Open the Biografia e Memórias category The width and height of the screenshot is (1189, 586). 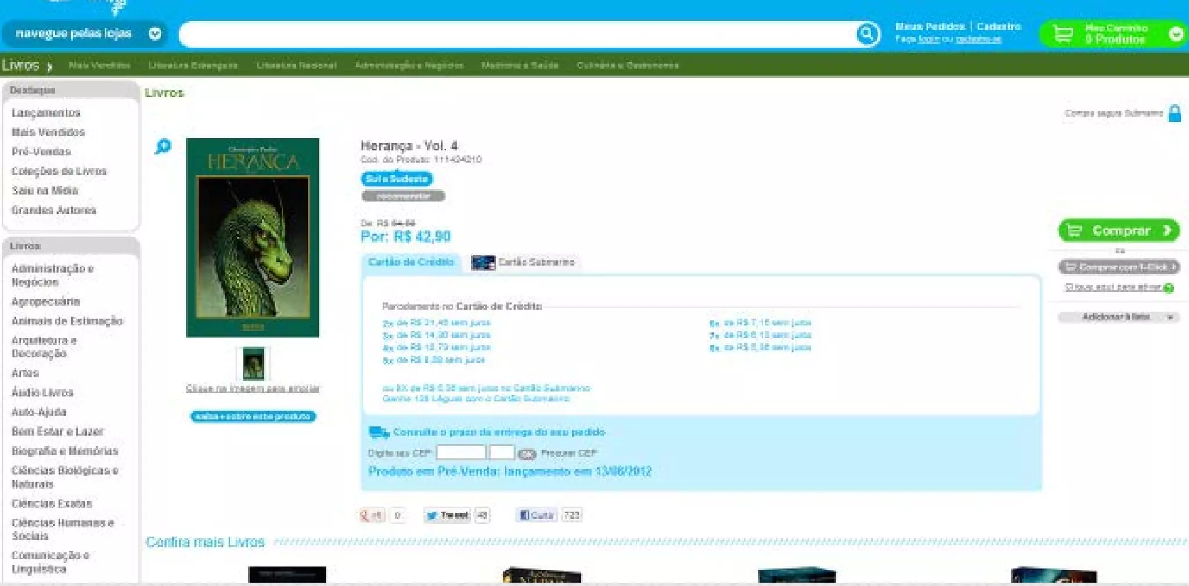65,451
